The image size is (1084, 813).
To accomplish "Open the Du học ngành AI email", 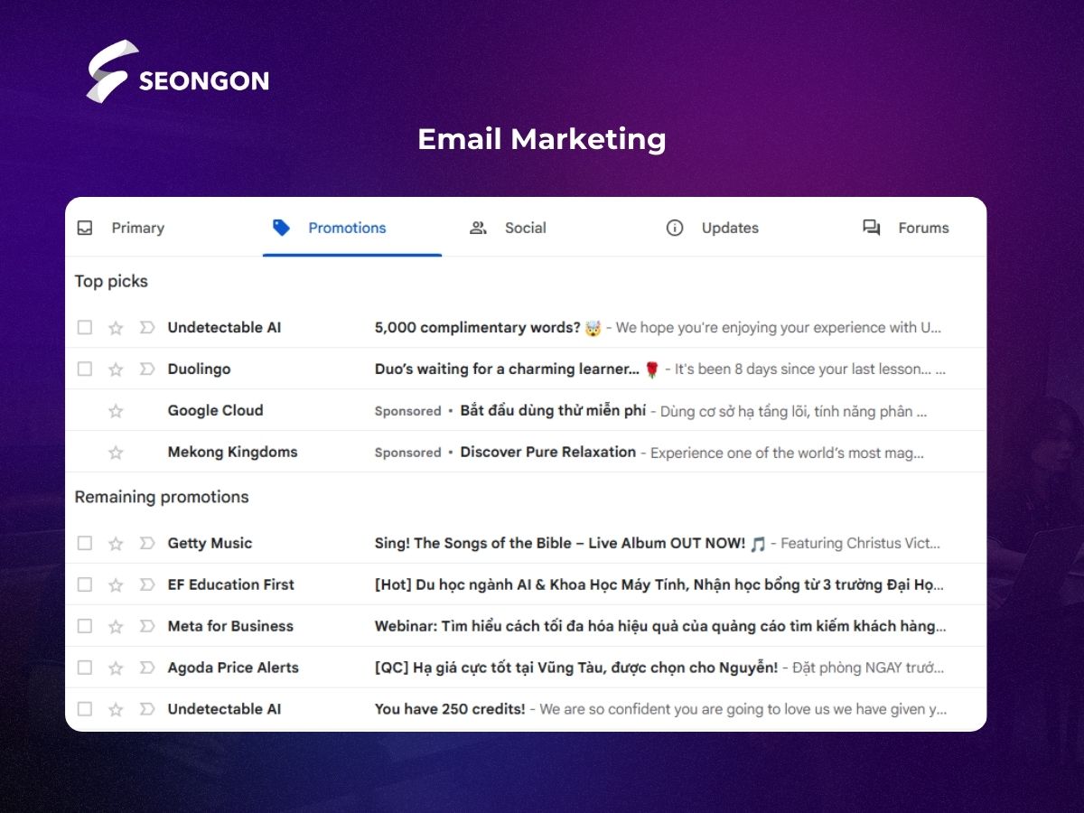I will pyautogui.click(x=526, y=584).
